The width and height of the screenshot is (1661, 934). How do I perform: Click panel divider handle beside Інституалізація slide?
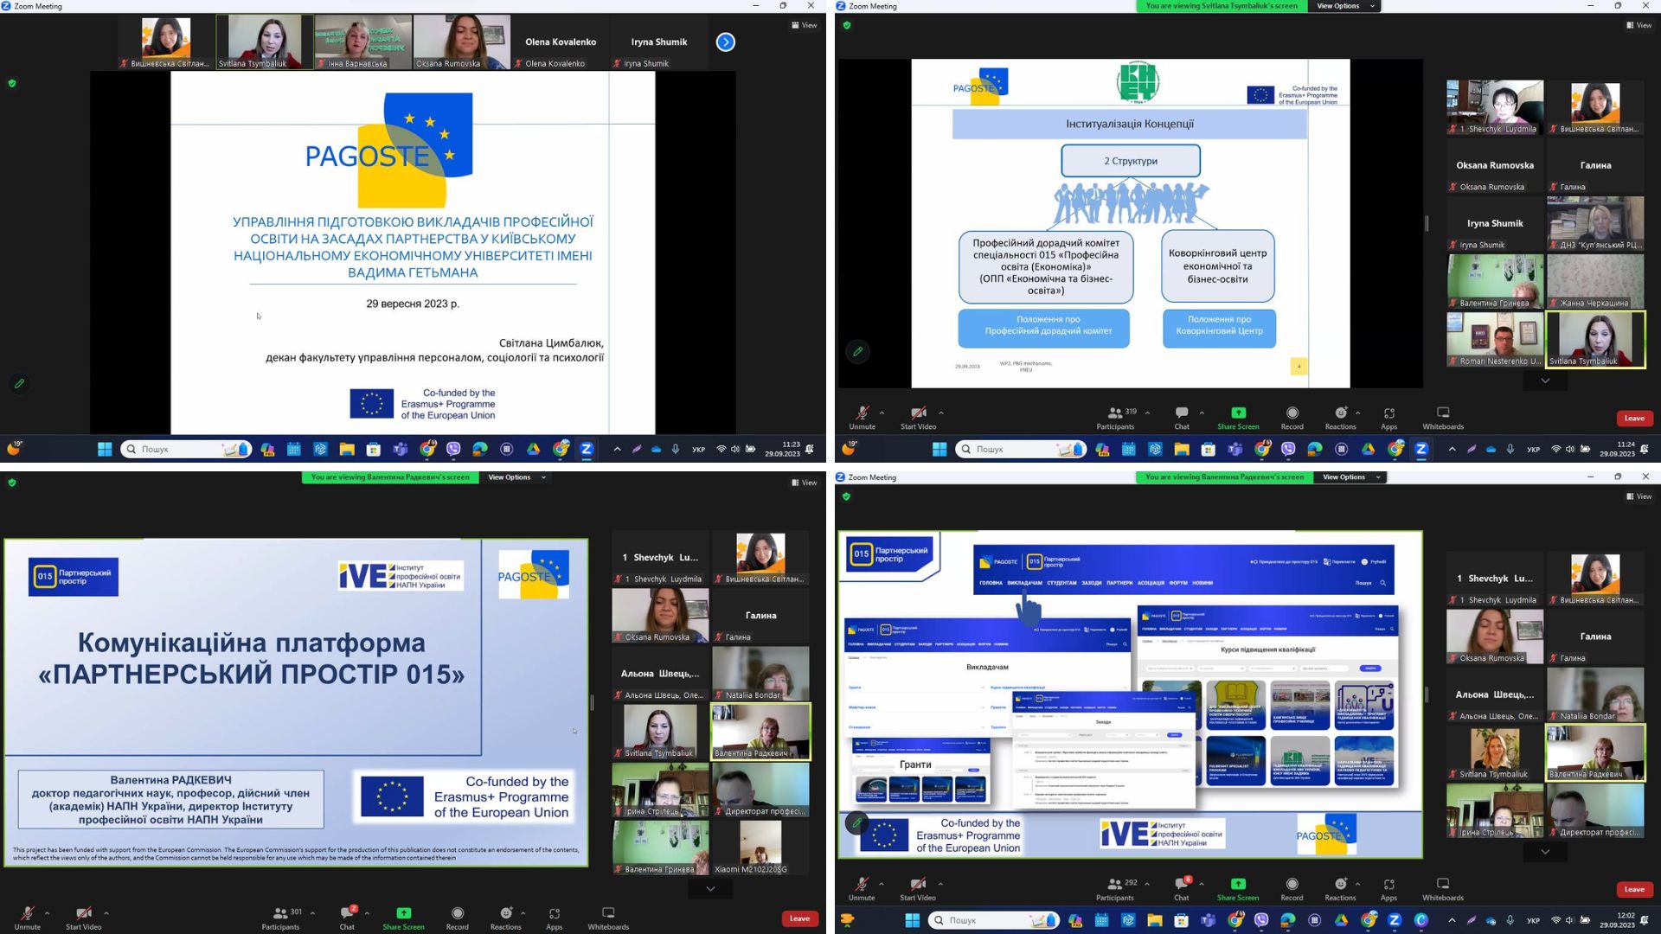tap(1427, 223)
